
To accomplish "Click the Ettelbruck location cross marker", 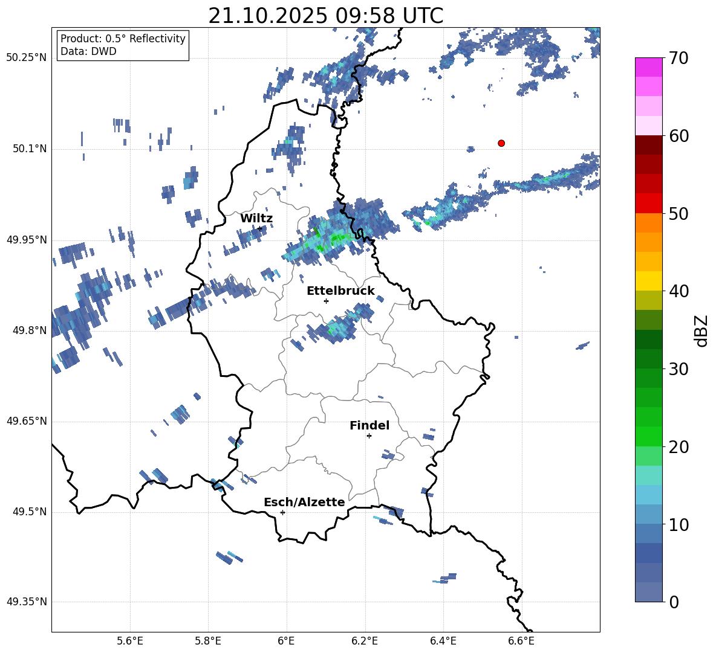I will [326, 301].
